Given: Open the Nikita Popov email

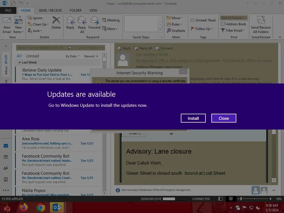Looking at the screenshot, I should pyautogui.click(x=58, y=192).
